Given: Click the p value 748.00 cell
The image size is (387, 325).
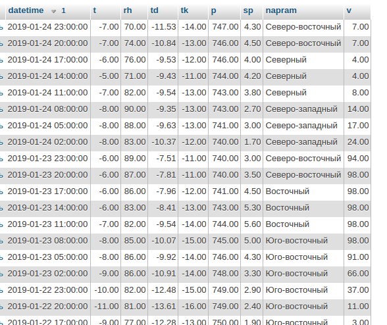Looking at the screenshot, I should click(224, 274).
